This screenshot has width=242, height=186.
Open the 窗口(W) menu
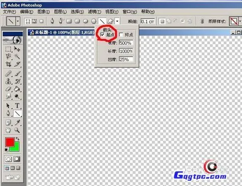pyautogui.click(x=130, y=12)
